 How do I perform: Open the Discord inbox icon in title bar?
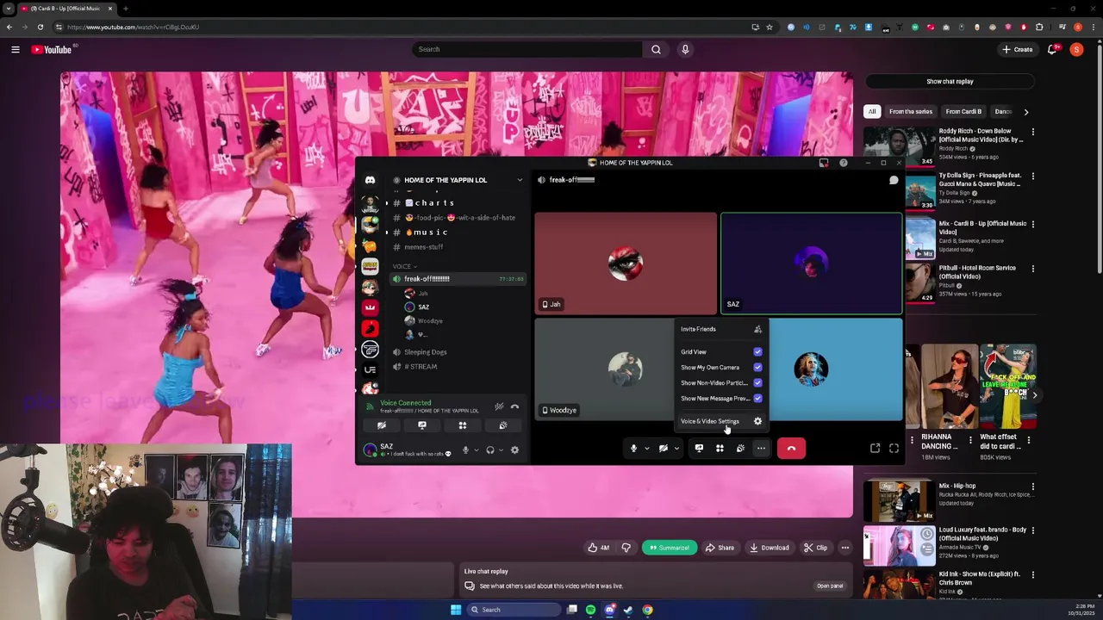click(x=824, y=163)
